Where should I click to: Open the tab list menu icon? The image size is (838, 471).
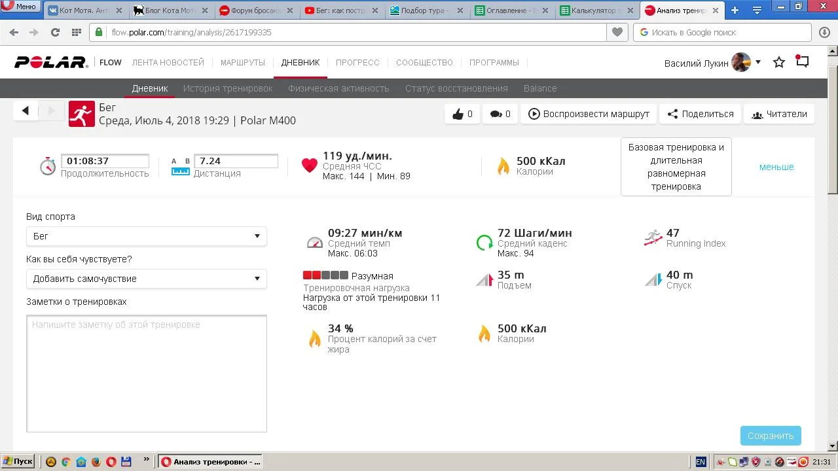pyautogui.click(x=757, y=10)
